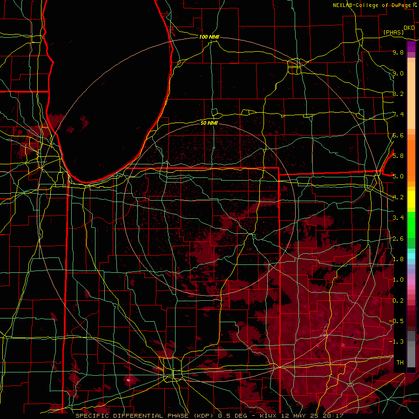This screenshot has width=419, height=419.
Task: Click the 2.6 value on the color scale
Action: point(398,238)
